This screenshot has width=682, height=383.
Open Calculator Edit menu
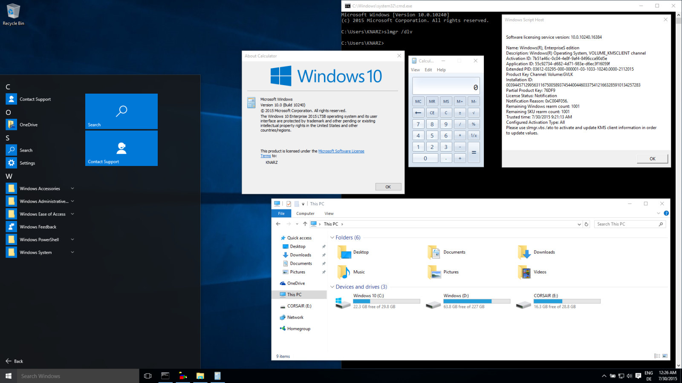(x=428, y=70)
